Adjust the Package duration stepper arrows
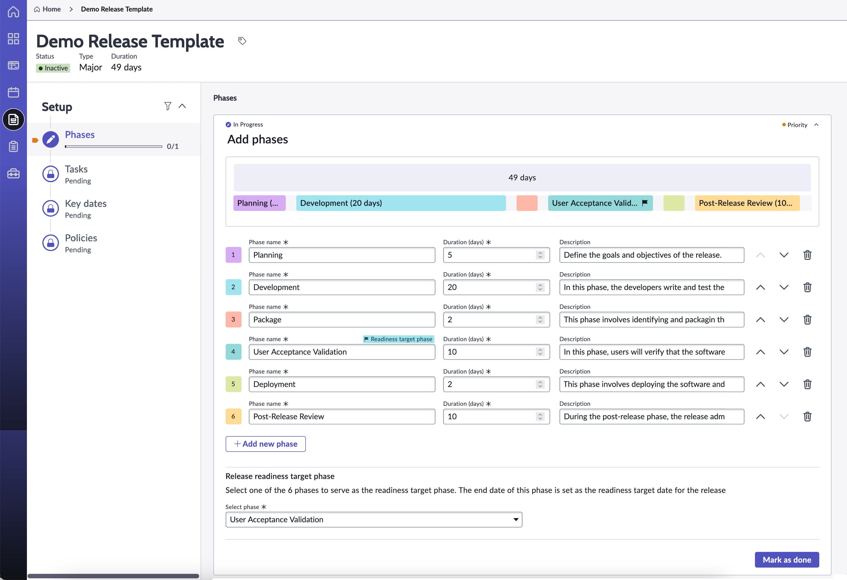847x580 pixels. pos(540,319)
